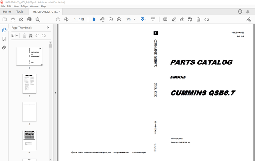Collapse the navigation pane arrow
Screen dimensions: 255x161
[x=55, y=92]
